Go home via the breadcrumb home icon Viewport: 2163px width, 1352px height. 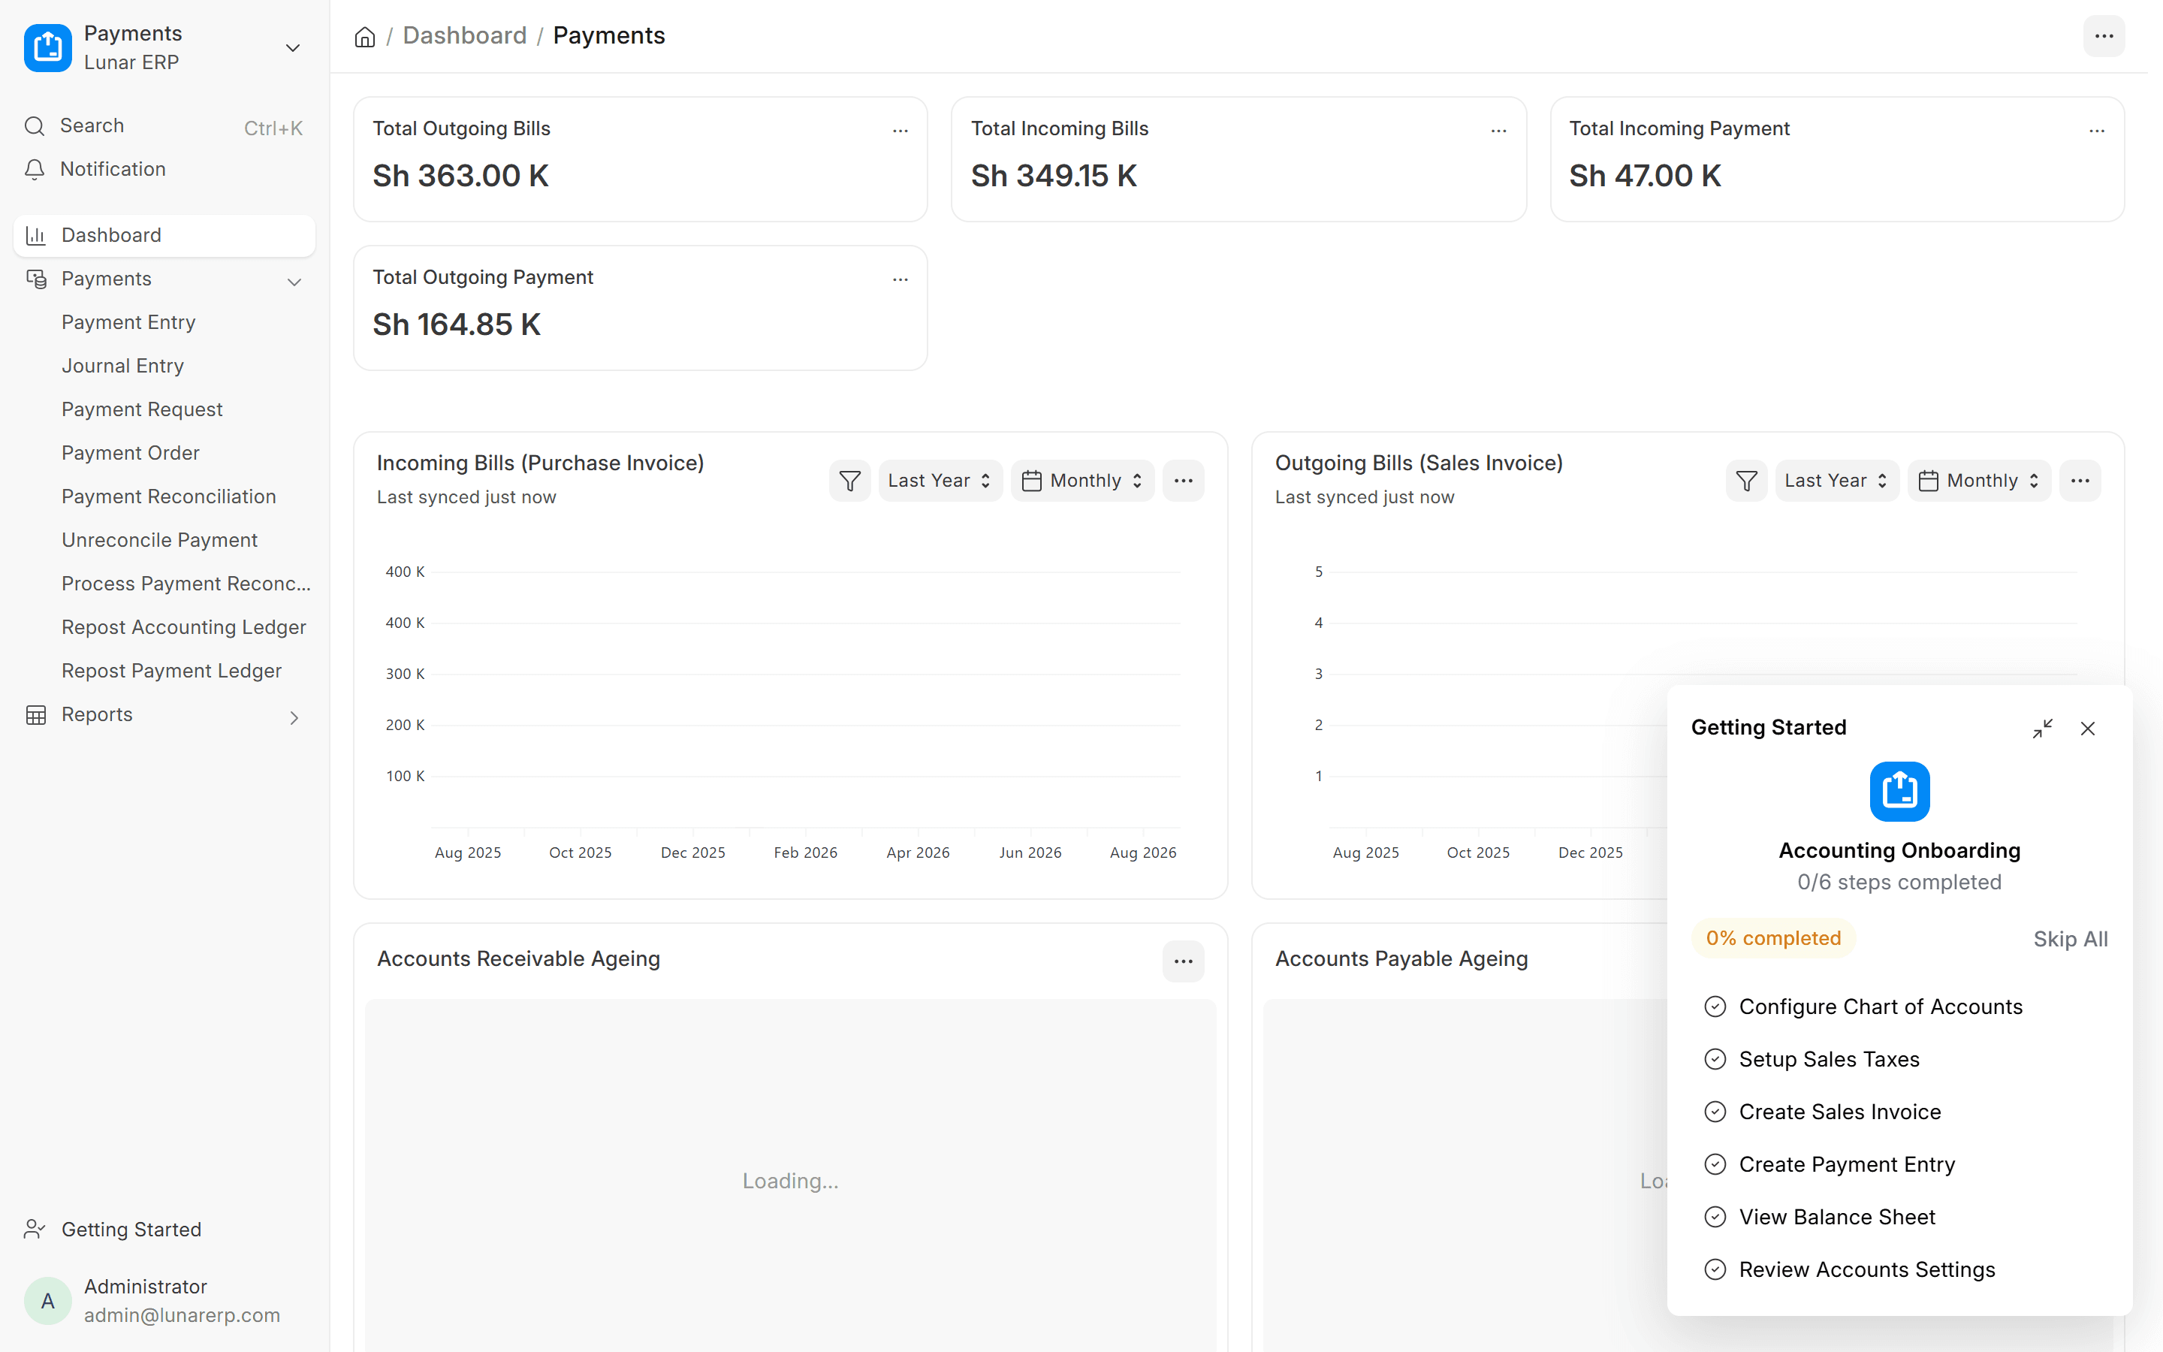click(x=365, y=37)
